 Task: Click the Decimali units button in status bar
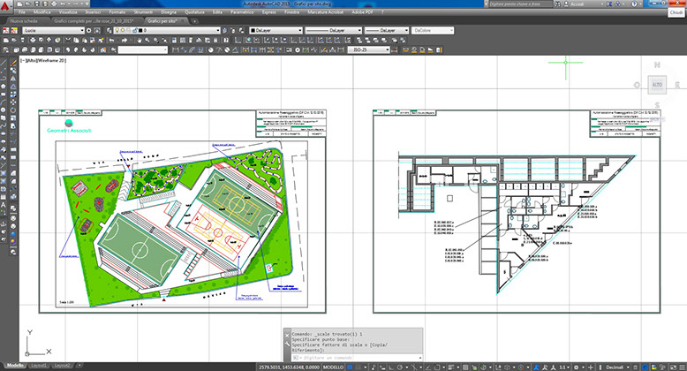click(615, 365)
